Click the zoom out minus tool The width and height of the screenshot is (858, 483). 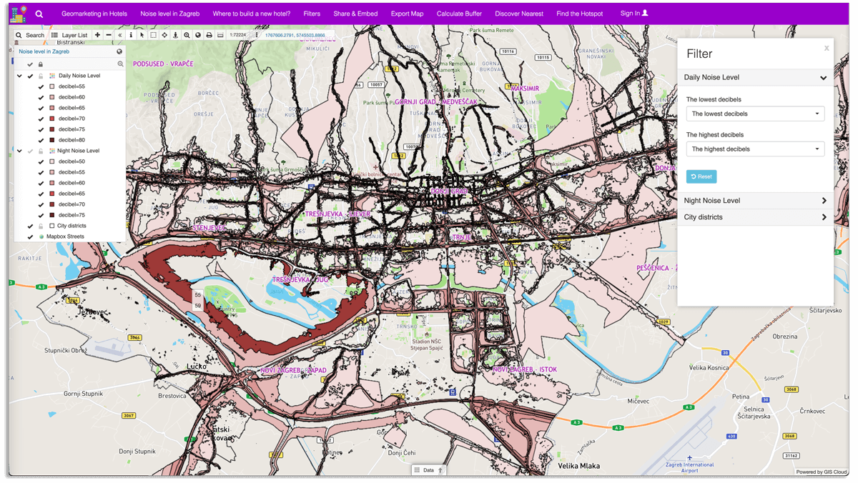pyautogui.click(x=109, y=35)
